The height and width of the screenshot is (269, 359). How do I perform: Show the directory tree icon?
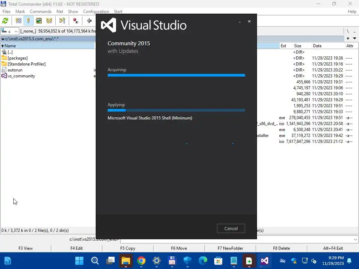(49, 21)
